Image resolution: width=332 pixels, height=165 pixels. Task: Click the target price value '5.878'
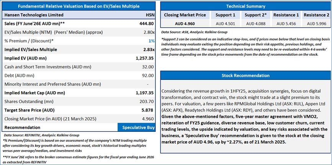[148, 110]
